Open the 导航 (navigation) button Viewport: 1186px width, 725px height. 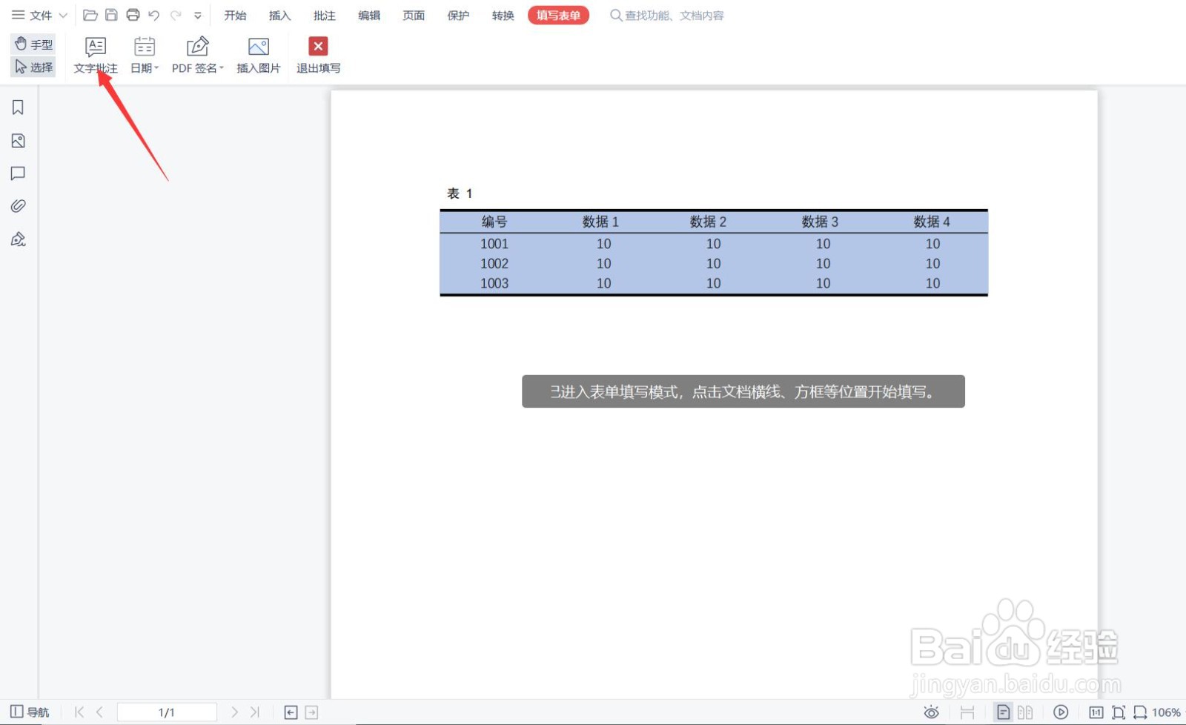30,711
